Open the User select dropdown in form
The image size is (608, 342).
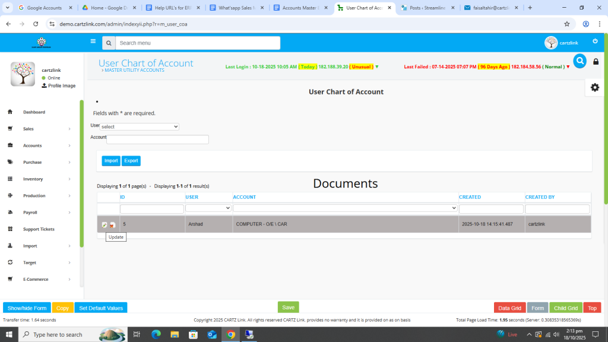pos(139,126)
